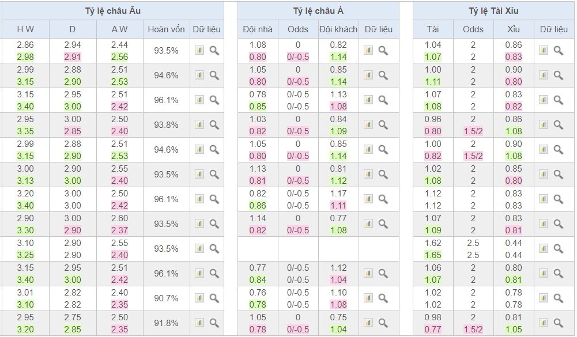Click magnifier in Asian row with Đội khách 1.17
Image resolution: width=577 pixels, height=337 pixels.
tap(383, 199)
